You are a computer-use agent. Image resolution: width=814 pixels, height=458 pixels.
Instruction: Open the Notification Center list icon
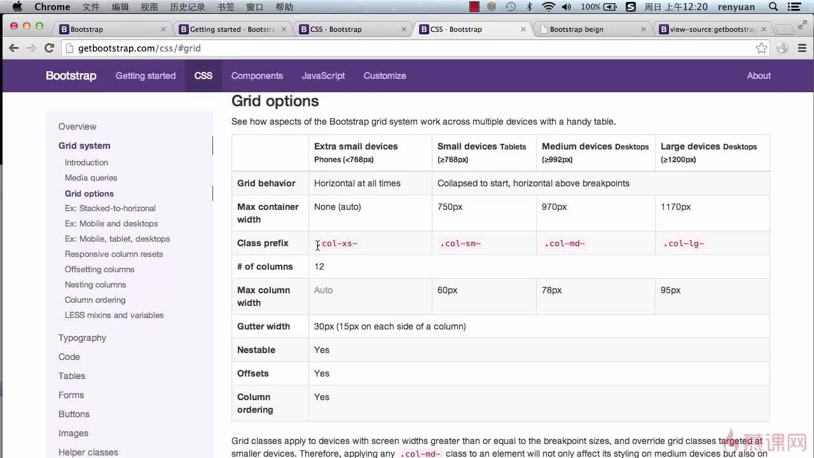click(795, 7)
